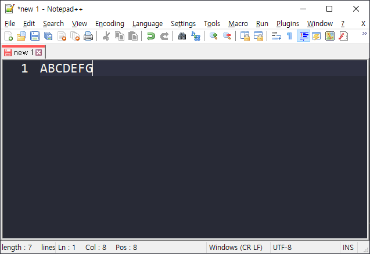This screenshot has width=370, height=254.
Task: Save all documents toolbar icon
Action: pyautogui.click(x=48, y=37)
